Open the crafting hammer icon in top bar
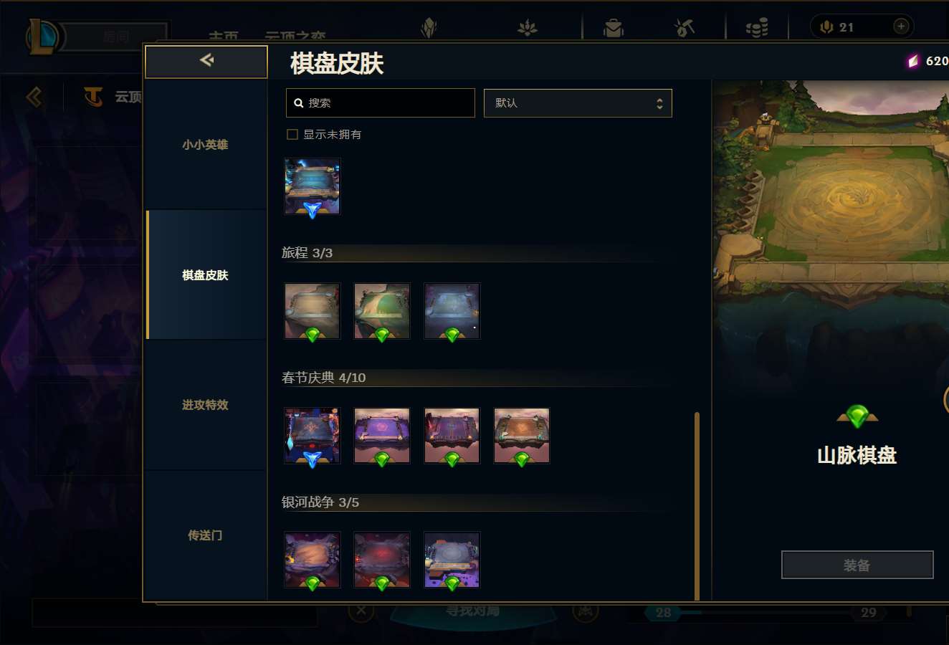This screenshot has width=949, height=645. [685, 28]
